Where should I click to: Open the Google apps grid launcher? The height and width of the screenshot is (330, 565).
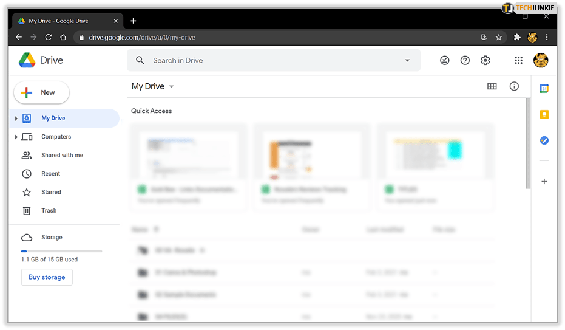pyautogui.click(x=518, y=60)
